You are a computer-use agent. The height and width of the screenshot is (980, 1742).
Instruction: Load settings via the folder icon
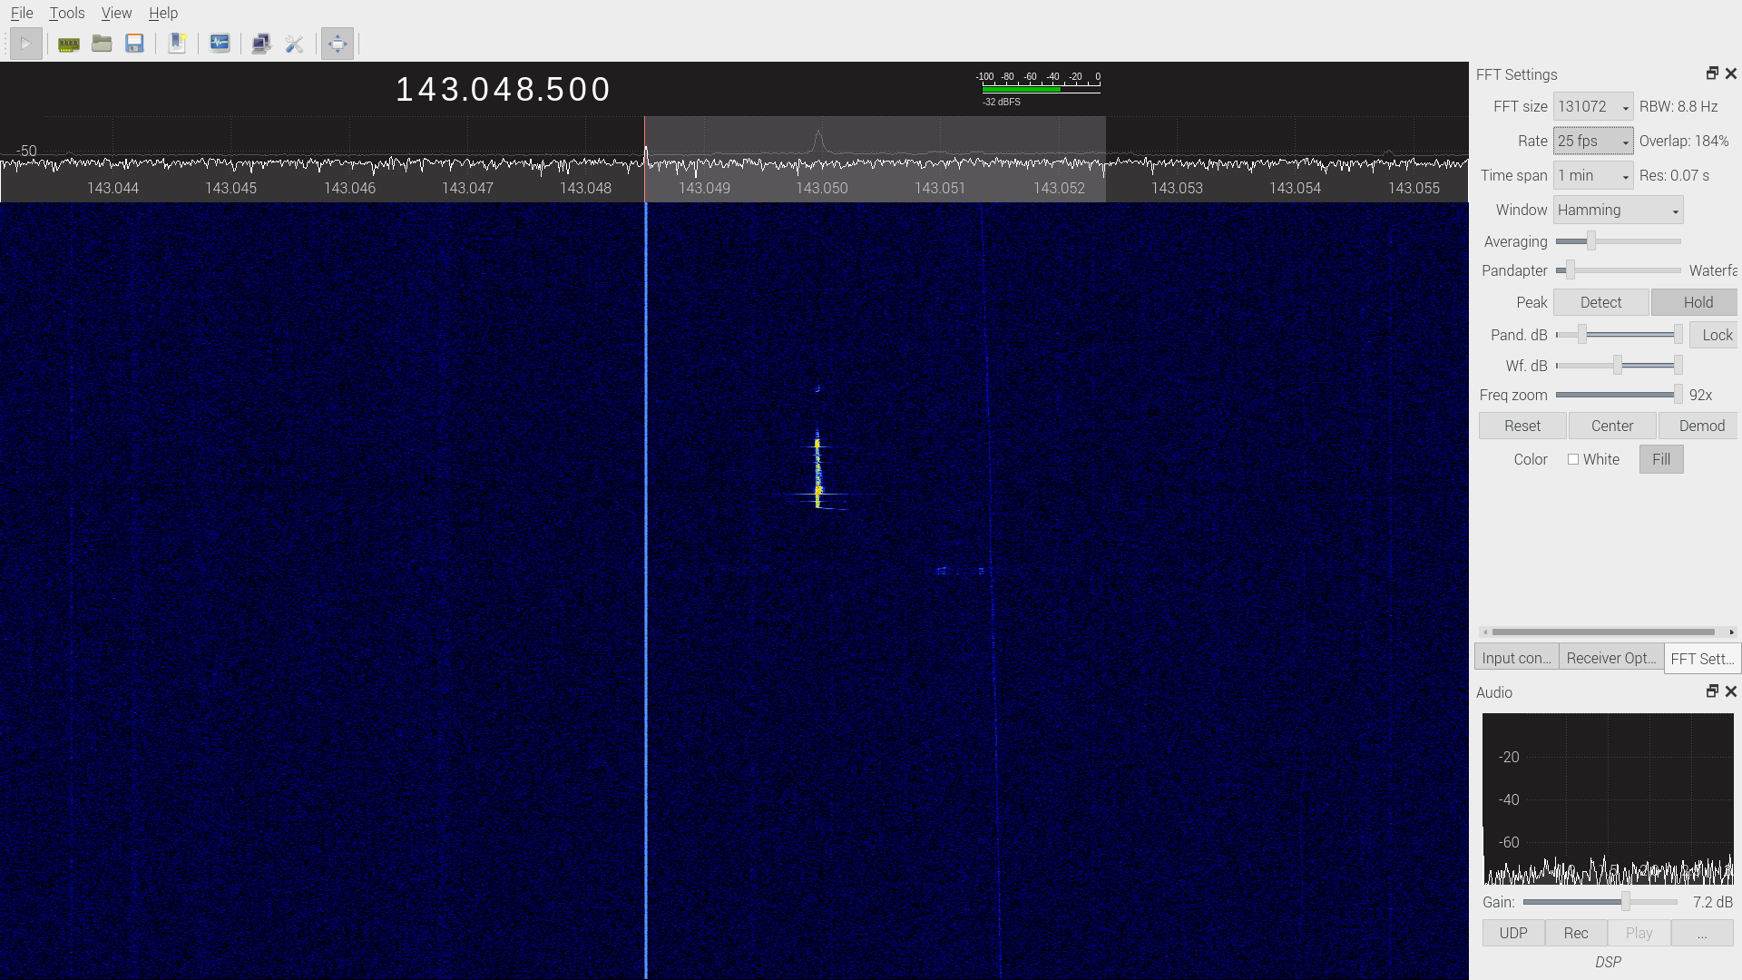click(x=102, y=44)
